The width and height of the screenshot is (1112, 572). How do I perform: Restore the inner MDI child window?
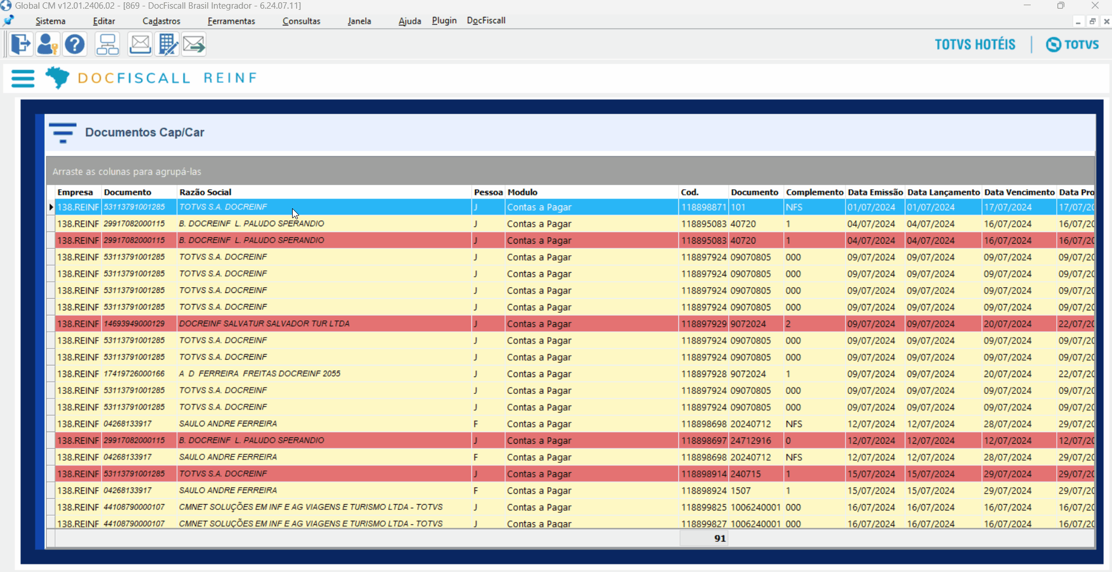tap(1092, 21)
